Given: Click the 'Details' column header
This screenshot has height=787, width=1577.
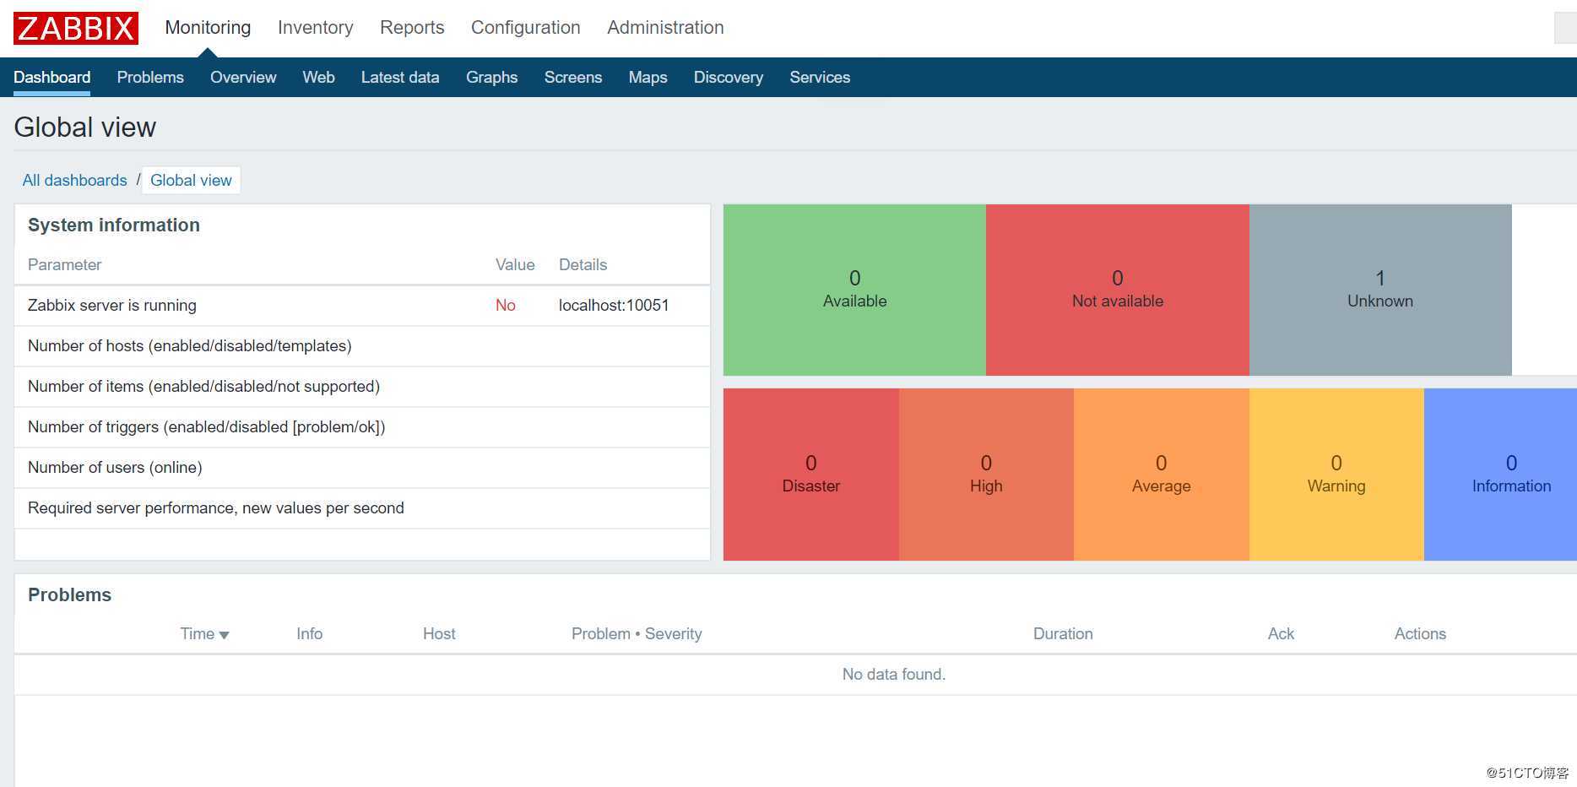Looking at the screenshot, I should coord(583,264).
